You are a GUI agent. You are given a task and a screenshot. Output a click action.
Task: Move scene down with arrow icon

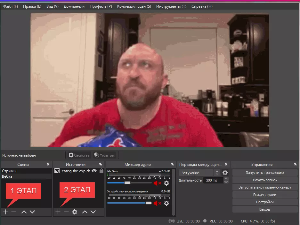[x=32, y=212]
